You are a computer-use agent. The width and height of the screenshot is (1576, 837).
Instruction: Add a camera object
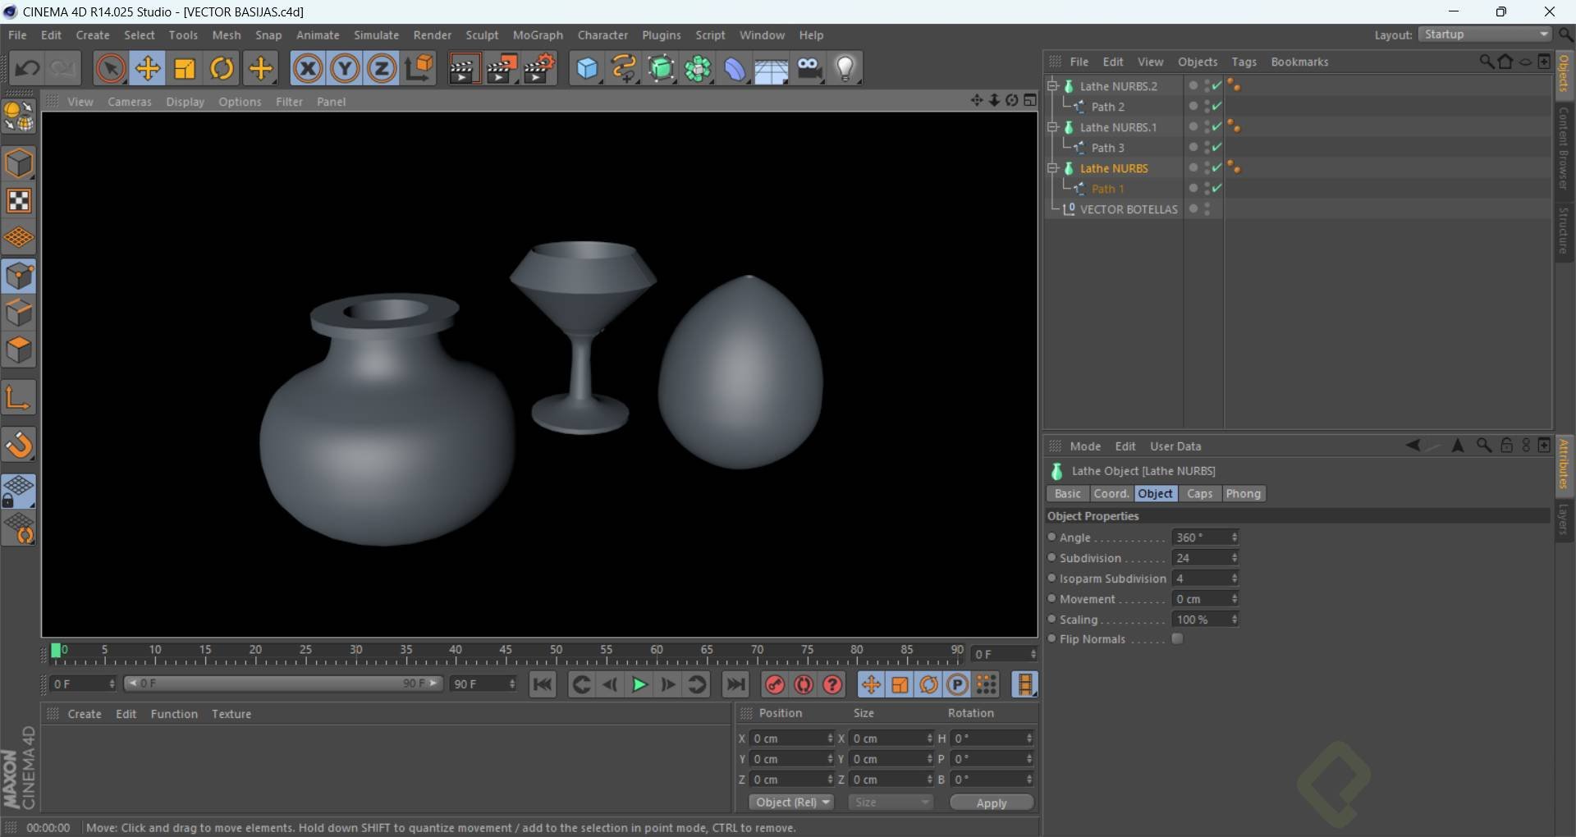pyautogui.click(x=809, y=69)
